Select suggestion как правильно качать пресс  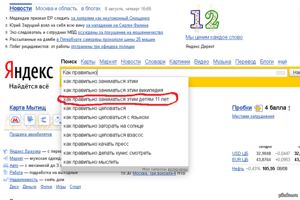coord(125,144)
